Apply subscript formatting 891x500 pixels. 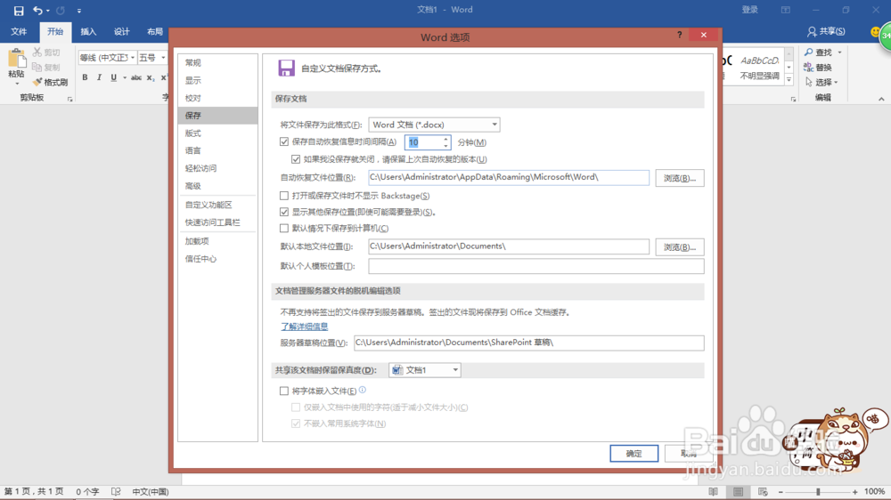tap(150, 77)
